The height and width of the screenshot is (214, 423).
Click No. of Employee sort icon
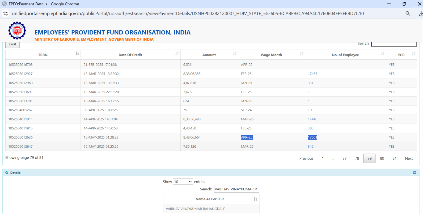(383, 54)
